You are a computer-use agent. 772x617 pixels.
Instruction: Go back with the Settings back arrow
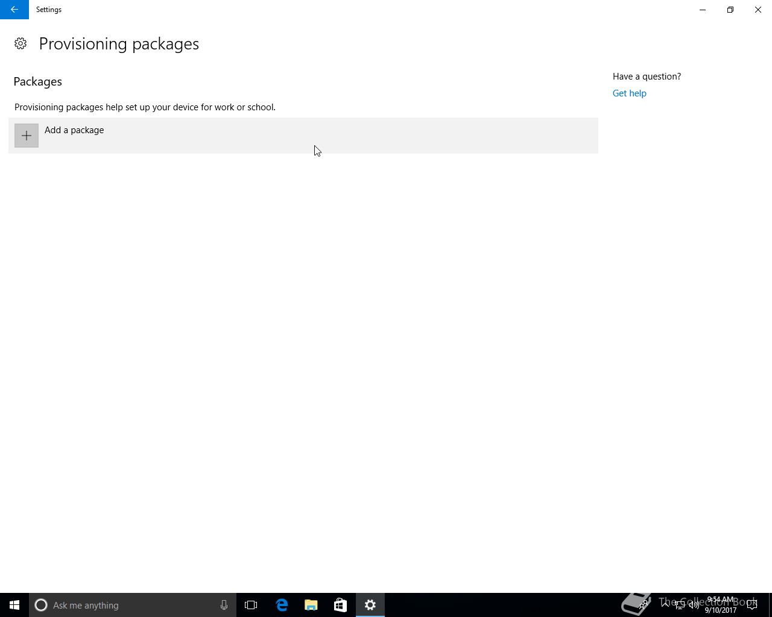click(14, 10)
